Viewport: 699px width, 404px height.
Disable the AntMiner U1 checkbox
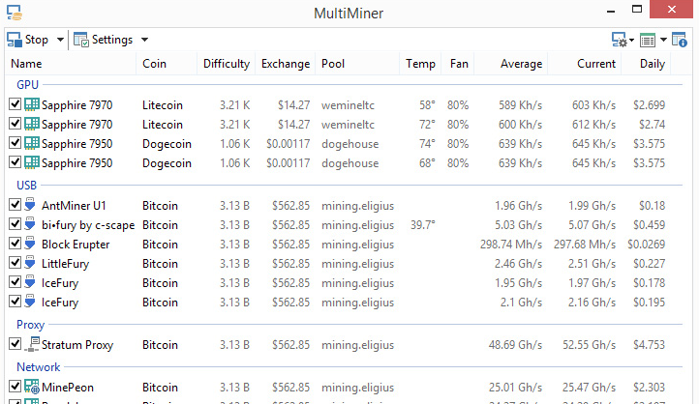pyautogui.click(x=15, y=205)
